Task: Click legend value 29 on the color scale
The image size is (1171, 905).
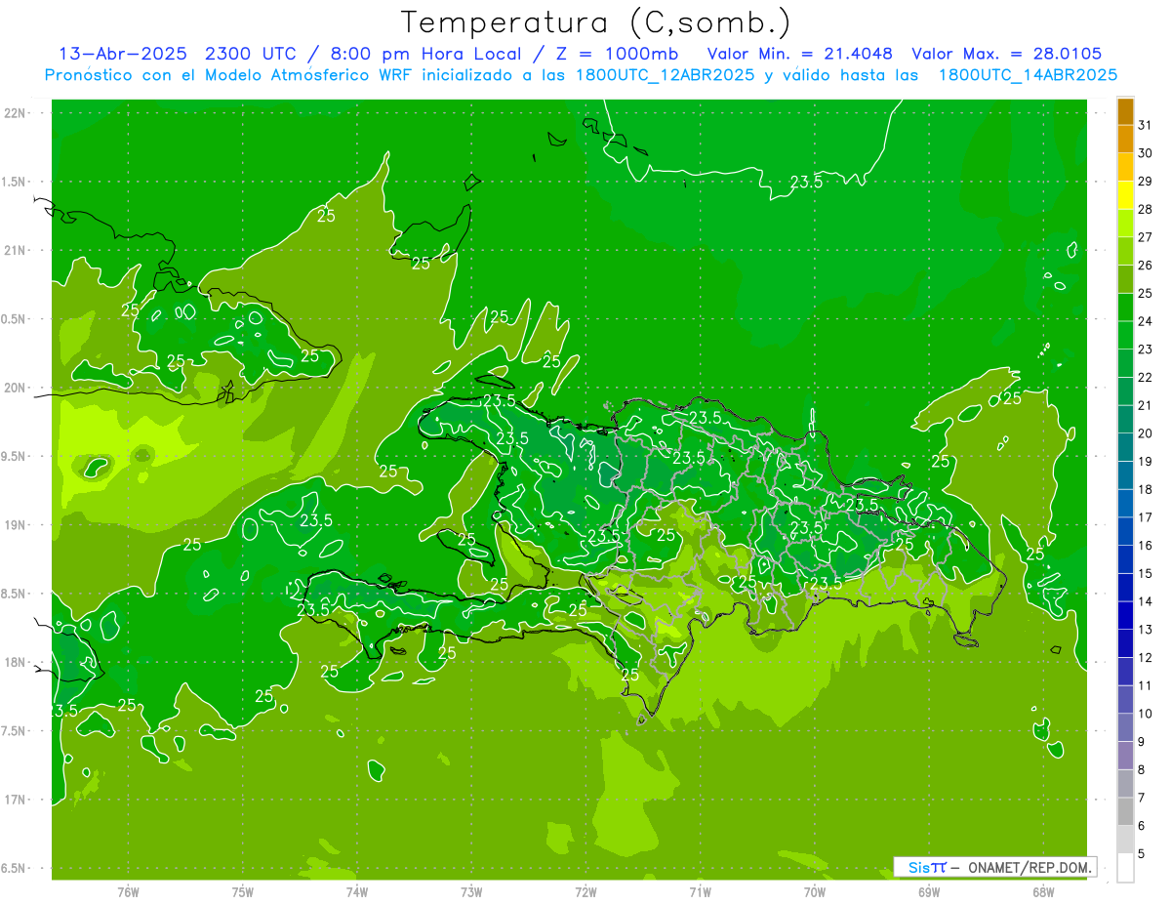Action: [1145, 182]
